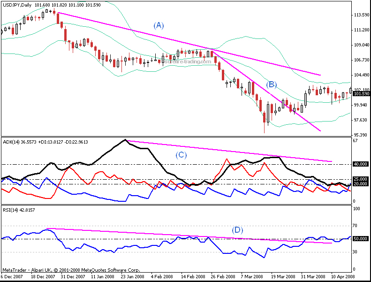Click the 31 Mar 2008 date label
Screen dimensions: 371x282
(x=313, y=276)
